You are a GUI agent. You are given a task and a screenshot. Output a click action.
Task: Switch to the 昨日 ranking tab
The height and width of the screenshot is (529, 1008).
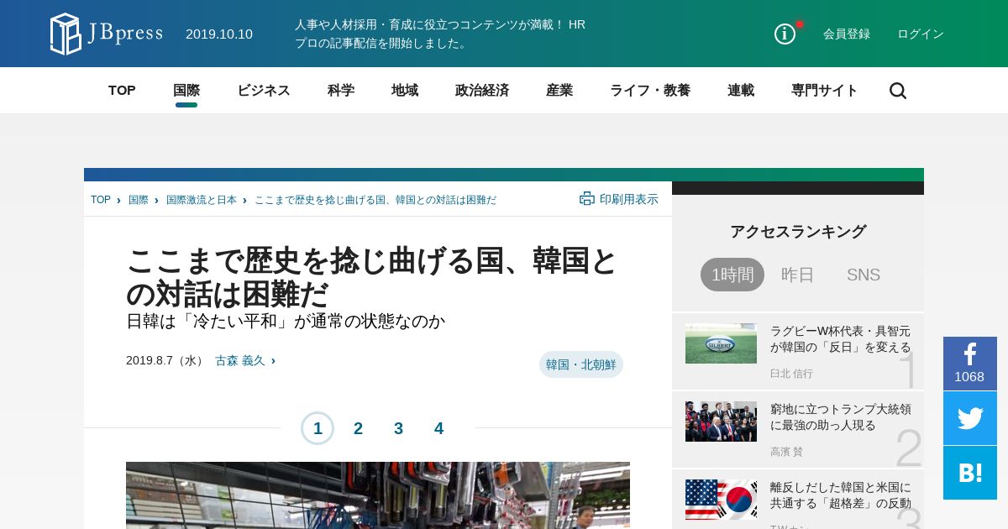click(798, 275)
